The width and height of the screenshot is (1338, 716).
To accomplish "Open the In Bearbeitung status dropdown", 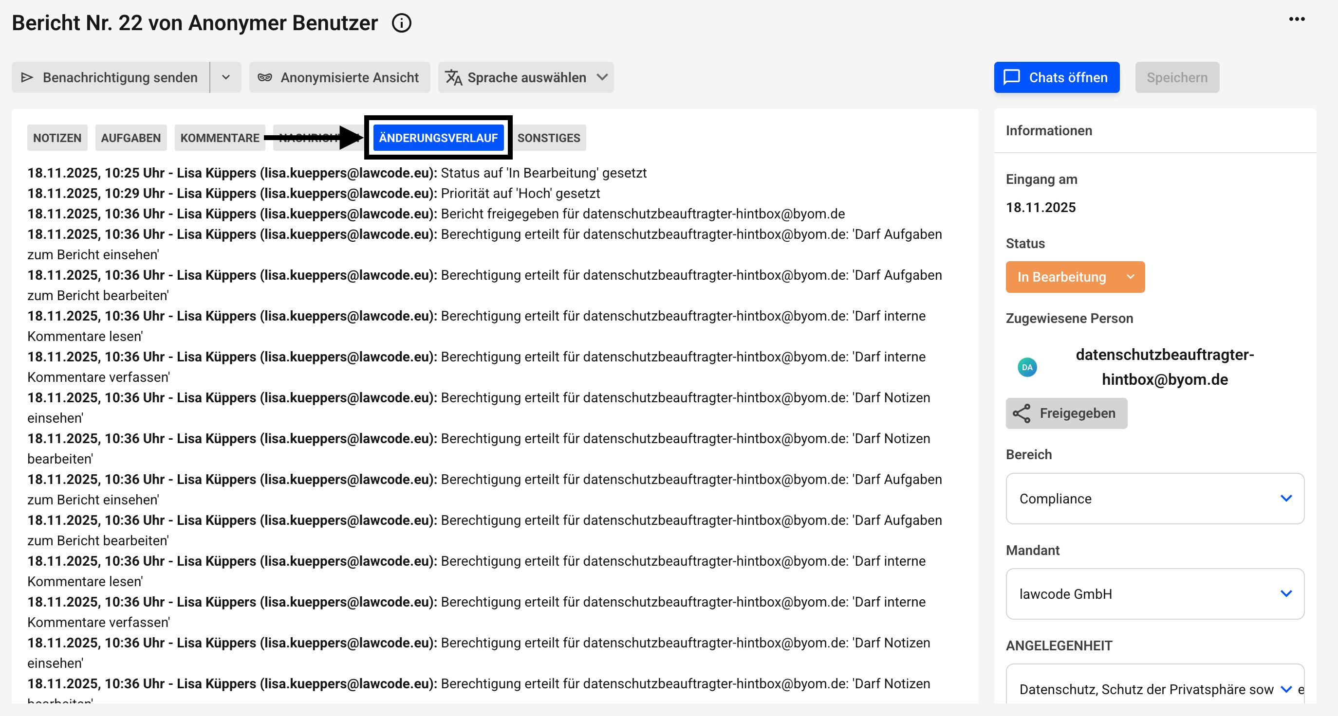I will (1075, 277).
